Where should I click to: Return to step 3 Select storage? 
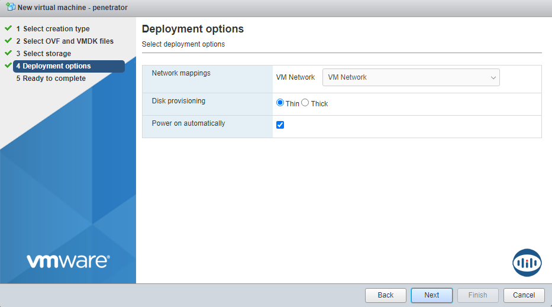coord(47,54)
